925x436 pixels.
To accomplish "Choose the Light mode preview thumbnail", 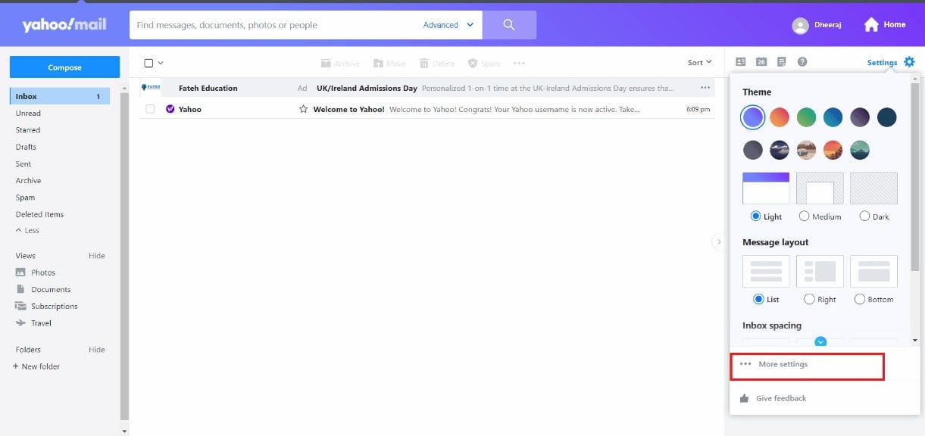I will (766, 188).
